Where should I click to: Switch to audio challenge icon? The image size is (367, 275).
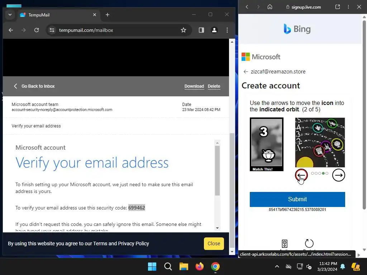click(285, 243)
